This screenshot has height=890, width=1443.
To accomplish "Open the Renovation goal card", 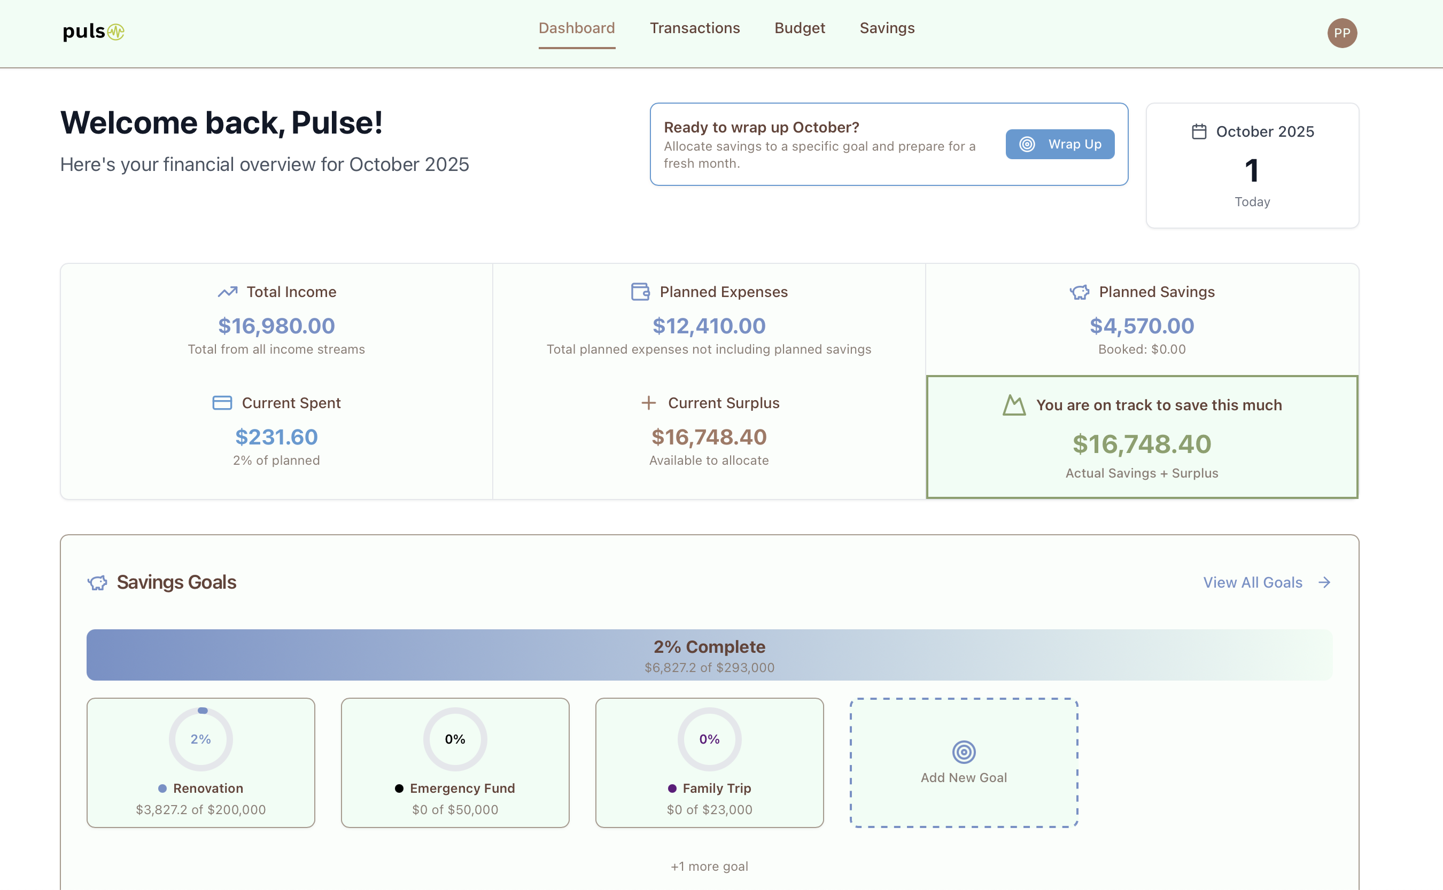I will 201,762.
